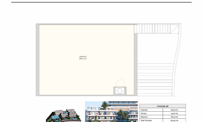Click the curved outer boundary on the right
The height and width of the screenshot is (122, 203).
click(x=177, y=60)
